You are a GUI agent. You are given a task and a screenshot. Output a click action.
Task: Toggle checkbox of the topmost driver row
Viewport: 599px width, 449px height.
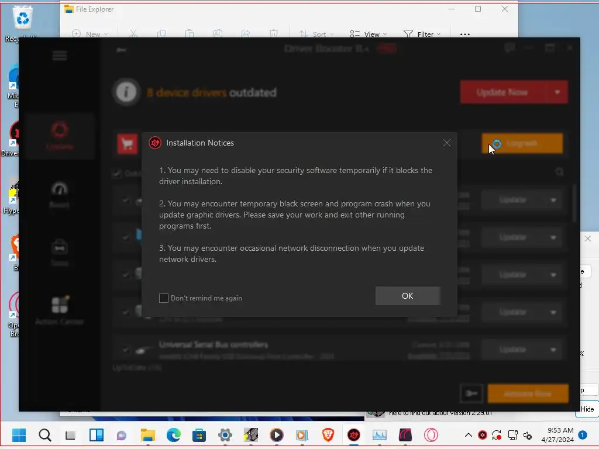coord(126,200)
